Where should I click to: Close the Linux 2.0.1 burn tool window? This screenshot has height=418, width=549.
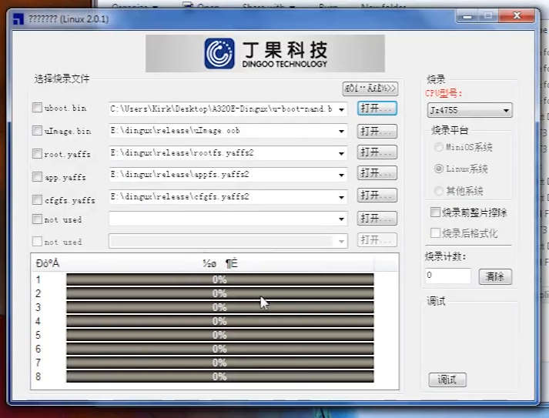point(517,15)
